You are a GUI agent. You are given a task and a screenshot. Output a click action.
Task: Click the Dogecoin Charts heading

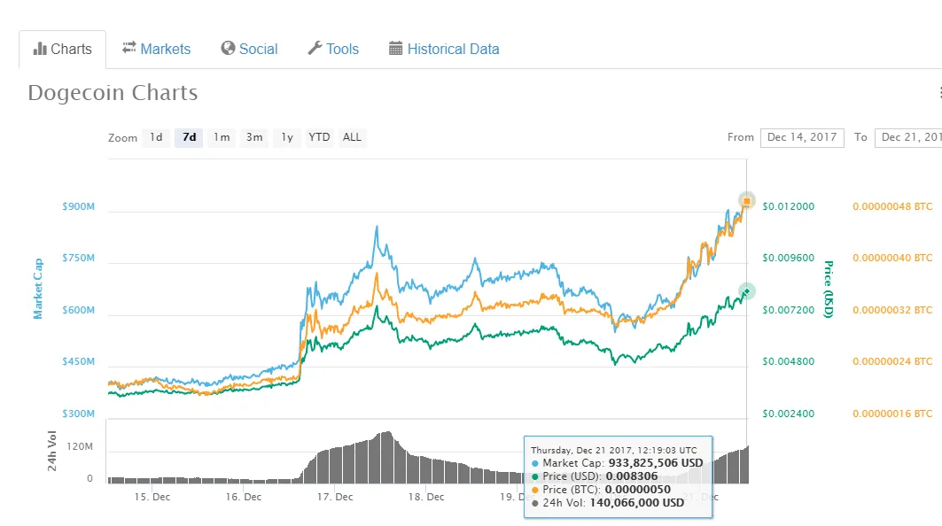(x=113, y=93)
